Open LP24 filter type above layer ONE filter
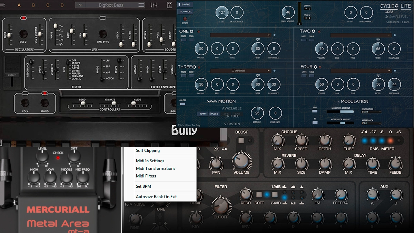This screenshot has height=233, width=414. [257, 39]
